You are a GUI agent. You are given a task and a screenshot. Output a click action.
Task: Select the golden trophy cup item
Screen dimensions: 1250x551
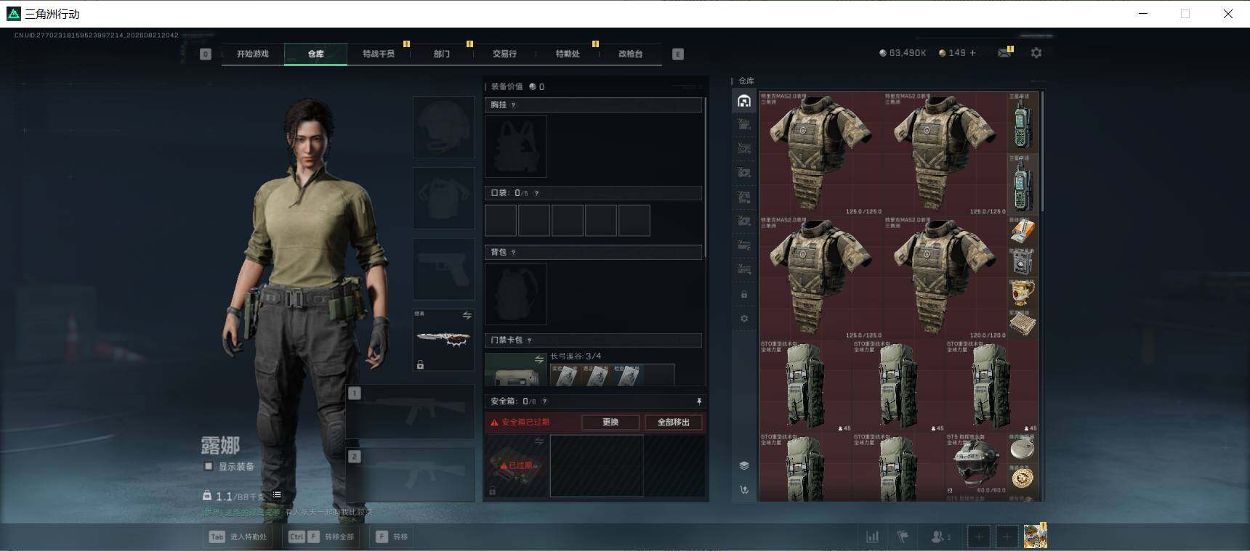click(1023, 294)
